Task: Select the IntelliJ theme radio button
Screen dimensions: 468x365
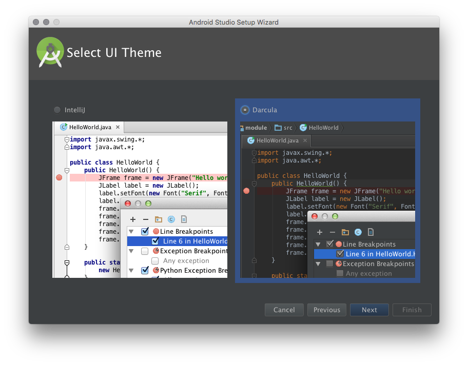Action: tap(57, 110)
